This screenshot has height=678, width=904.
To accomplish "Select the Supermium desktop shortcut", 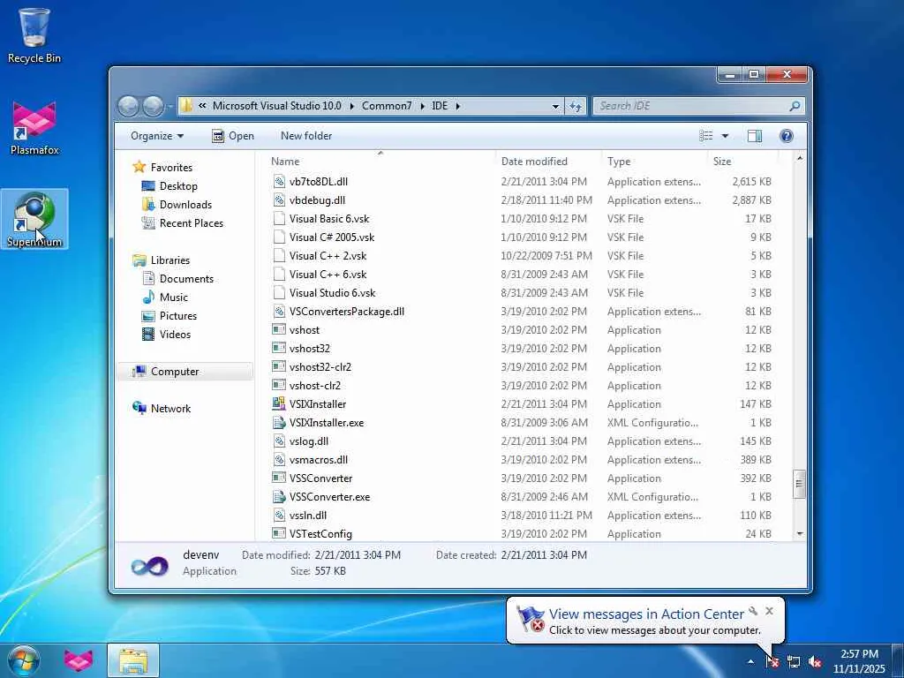I will 34,219.
